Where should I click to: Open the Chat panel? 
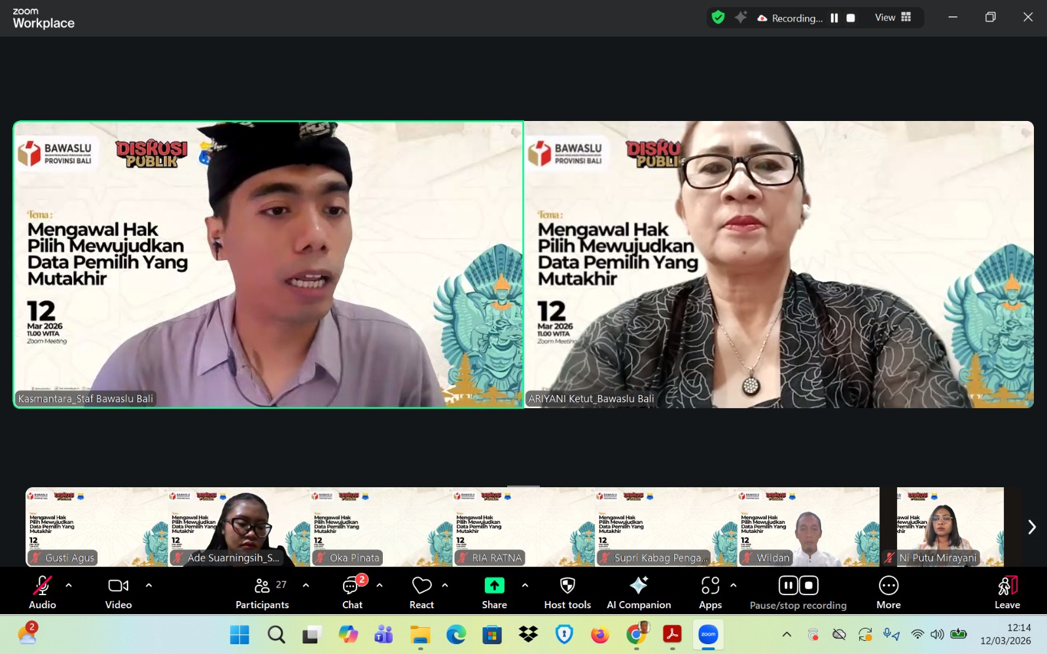[352, 593]
